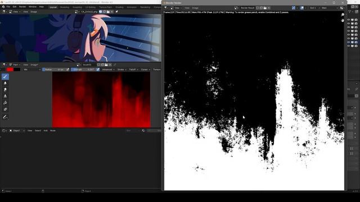The image size is (360, 202).
Task: Open folder icon beside Render Result
Action: tap(265, 8)
